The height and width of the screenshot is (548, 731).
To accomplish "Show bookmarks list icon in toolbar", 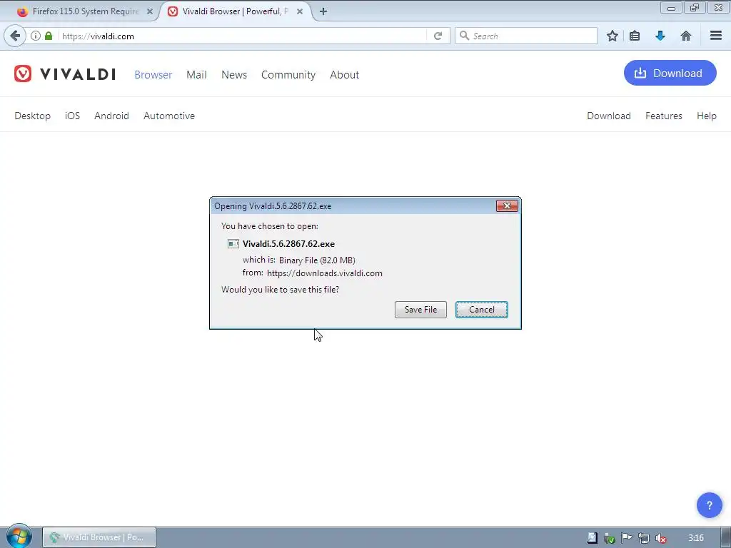I will click(635, 36).
